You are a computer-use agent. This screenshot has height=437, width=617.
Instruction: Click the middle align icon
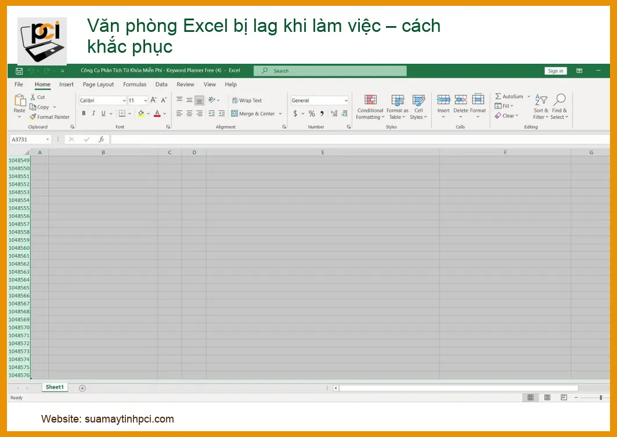click(x=189, y=100)
